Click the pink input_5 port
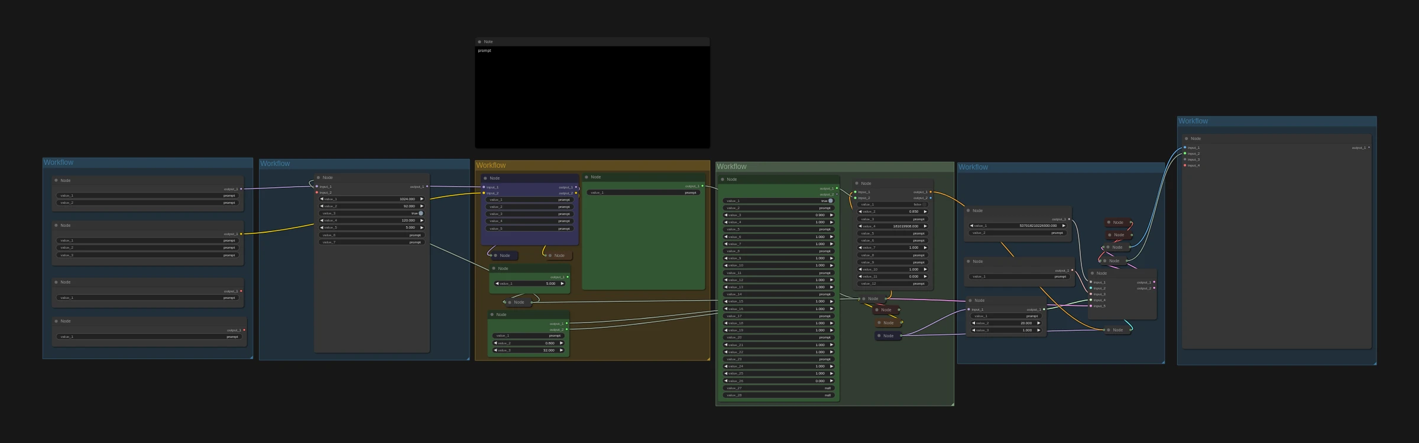Image resolution: width=1419 pixels, height=443 pixels. point(1091,306)
